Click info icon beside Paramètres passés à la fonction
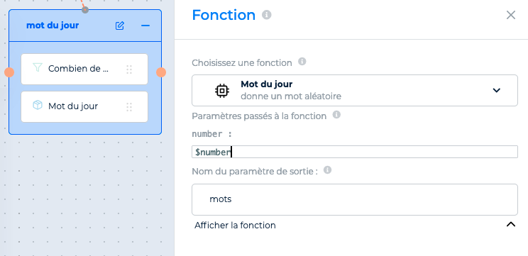528x256 pixels. pyautogui.click(x=336, y=115)
